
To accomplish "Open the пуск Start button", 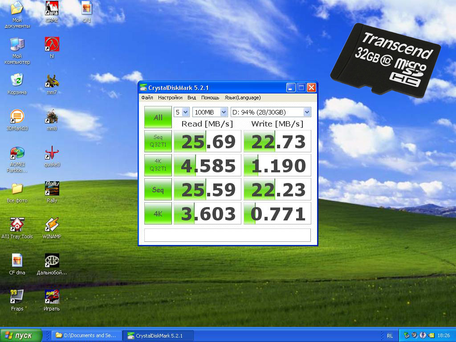I will 21,335.
